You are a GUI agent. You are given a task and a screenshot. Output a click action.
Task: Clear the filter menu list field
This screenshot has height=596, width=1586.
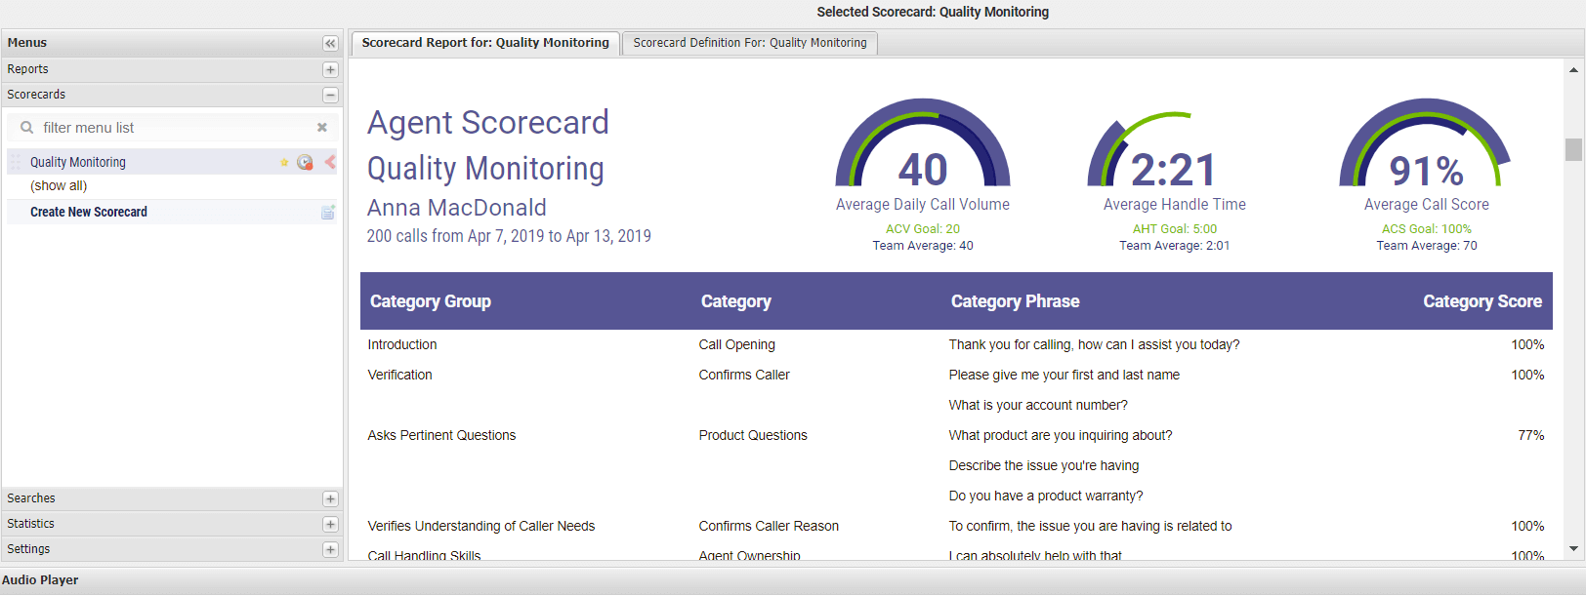click(322, 128)
